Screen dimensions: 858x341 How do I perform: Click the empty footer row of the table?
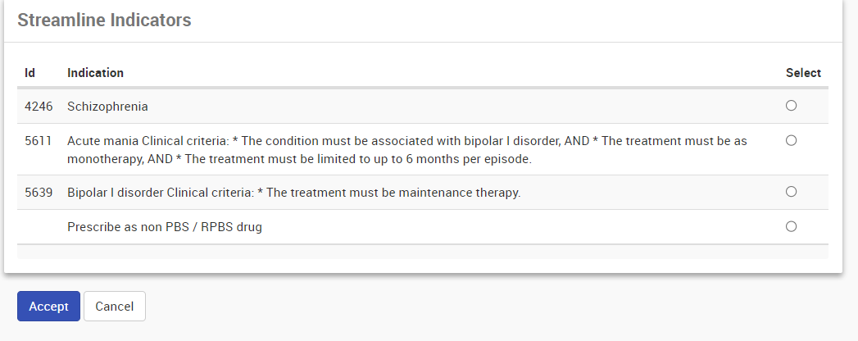click(x=422, y=252)
